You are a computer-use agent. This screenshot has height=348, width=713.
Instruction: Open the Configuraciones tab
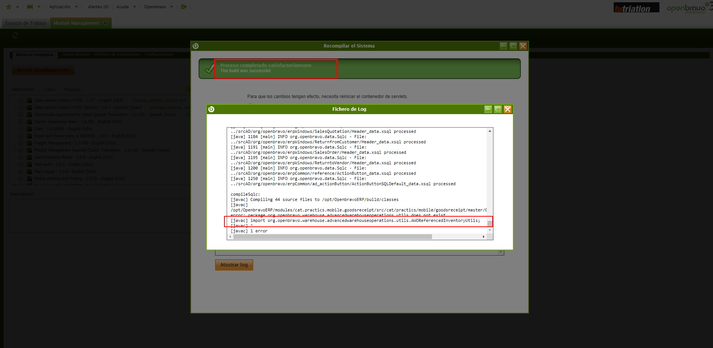159,55
